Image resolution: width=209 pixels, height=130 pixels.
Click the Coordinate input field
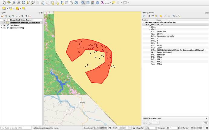point(100,128)
